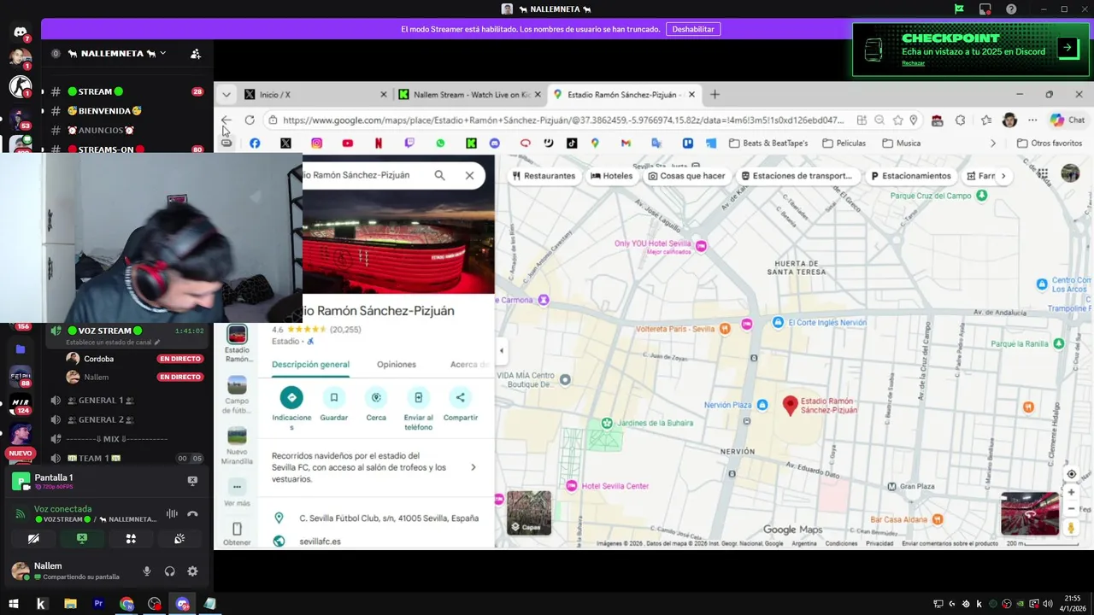Open the Acerca de tab
1094x615 pixels.
click(469, 365)
